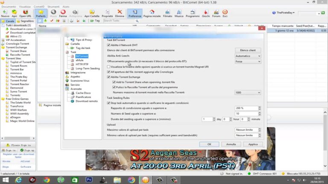This screenshot has height=184, width=328.
Task: Open Google Chrome from taskbar
Action: coord(47,180)
